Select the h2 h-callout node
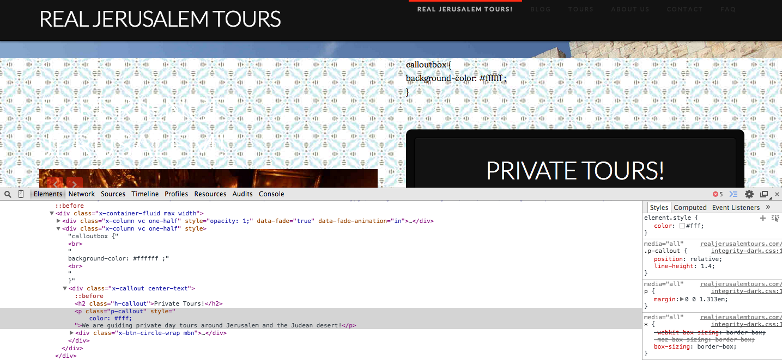This screenshot has height=360, width=782. coord(149,303)
